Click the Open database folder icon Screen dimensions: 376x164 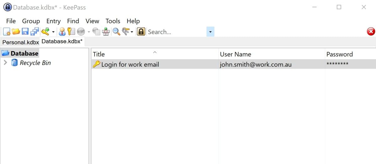click(16, 32)
